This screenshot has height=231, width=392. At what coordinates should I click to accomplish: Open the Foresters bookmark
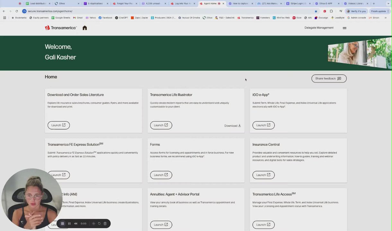(x=263, y=18)
